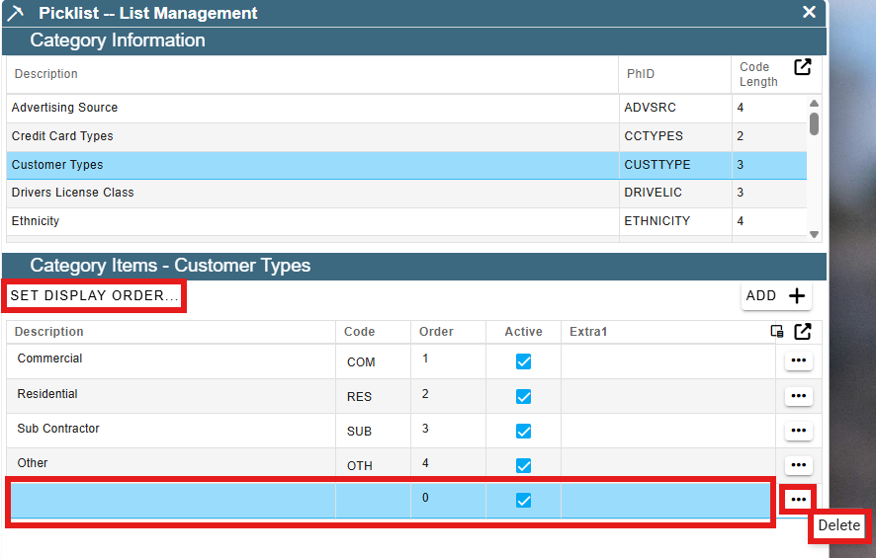
Task: Click the SUB code cell
Action: tap(373, 431)
